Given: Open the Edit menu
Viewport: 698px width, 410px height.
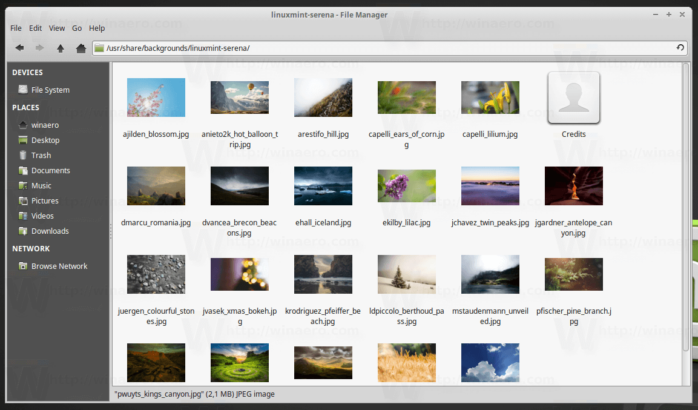Looking at the screenshot, I should [x=35, y=28].
